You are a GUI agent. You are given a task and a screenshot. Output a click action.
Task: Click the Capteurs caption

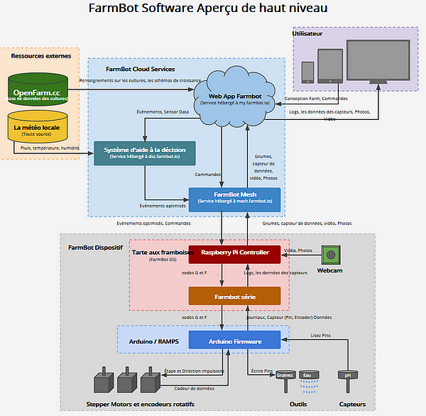pos(352,405)
